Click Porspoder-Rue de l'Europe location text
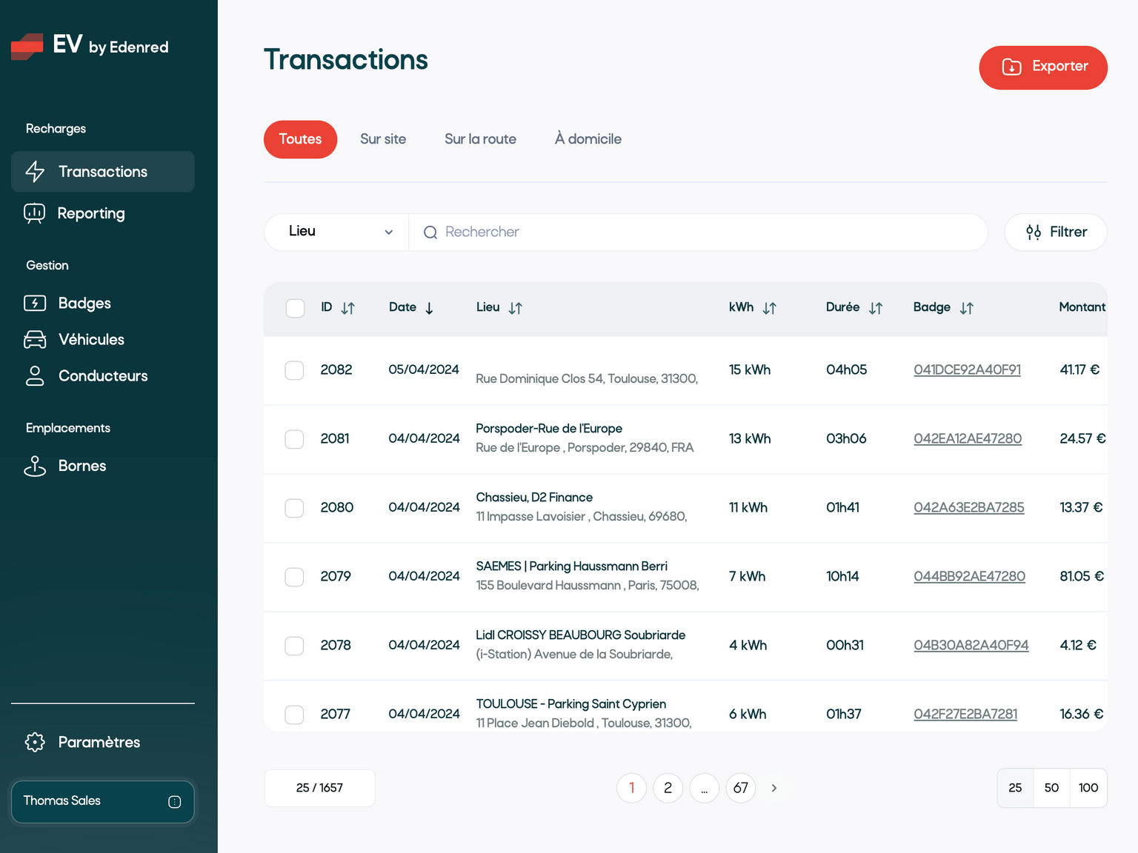Viewport: 1138px width, 853px height. pos(549,429)
